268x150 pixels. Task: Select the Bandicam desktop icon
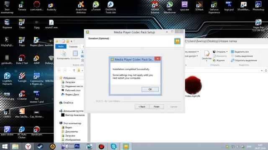point(36,131)
